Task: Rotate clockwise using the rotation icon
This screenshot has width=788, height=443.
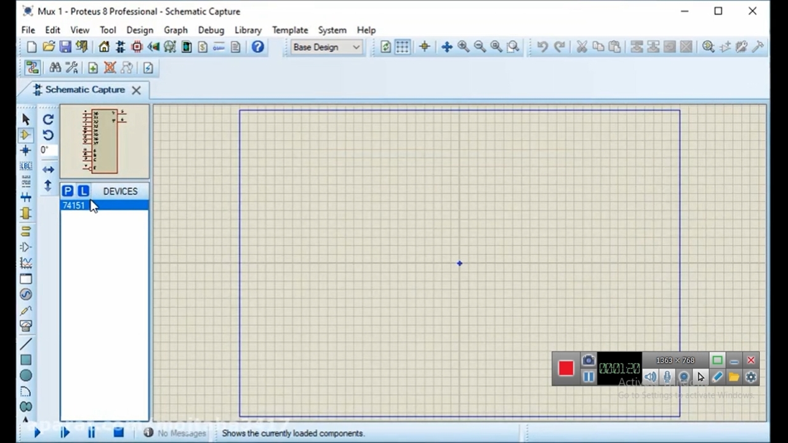Action: 48,119
